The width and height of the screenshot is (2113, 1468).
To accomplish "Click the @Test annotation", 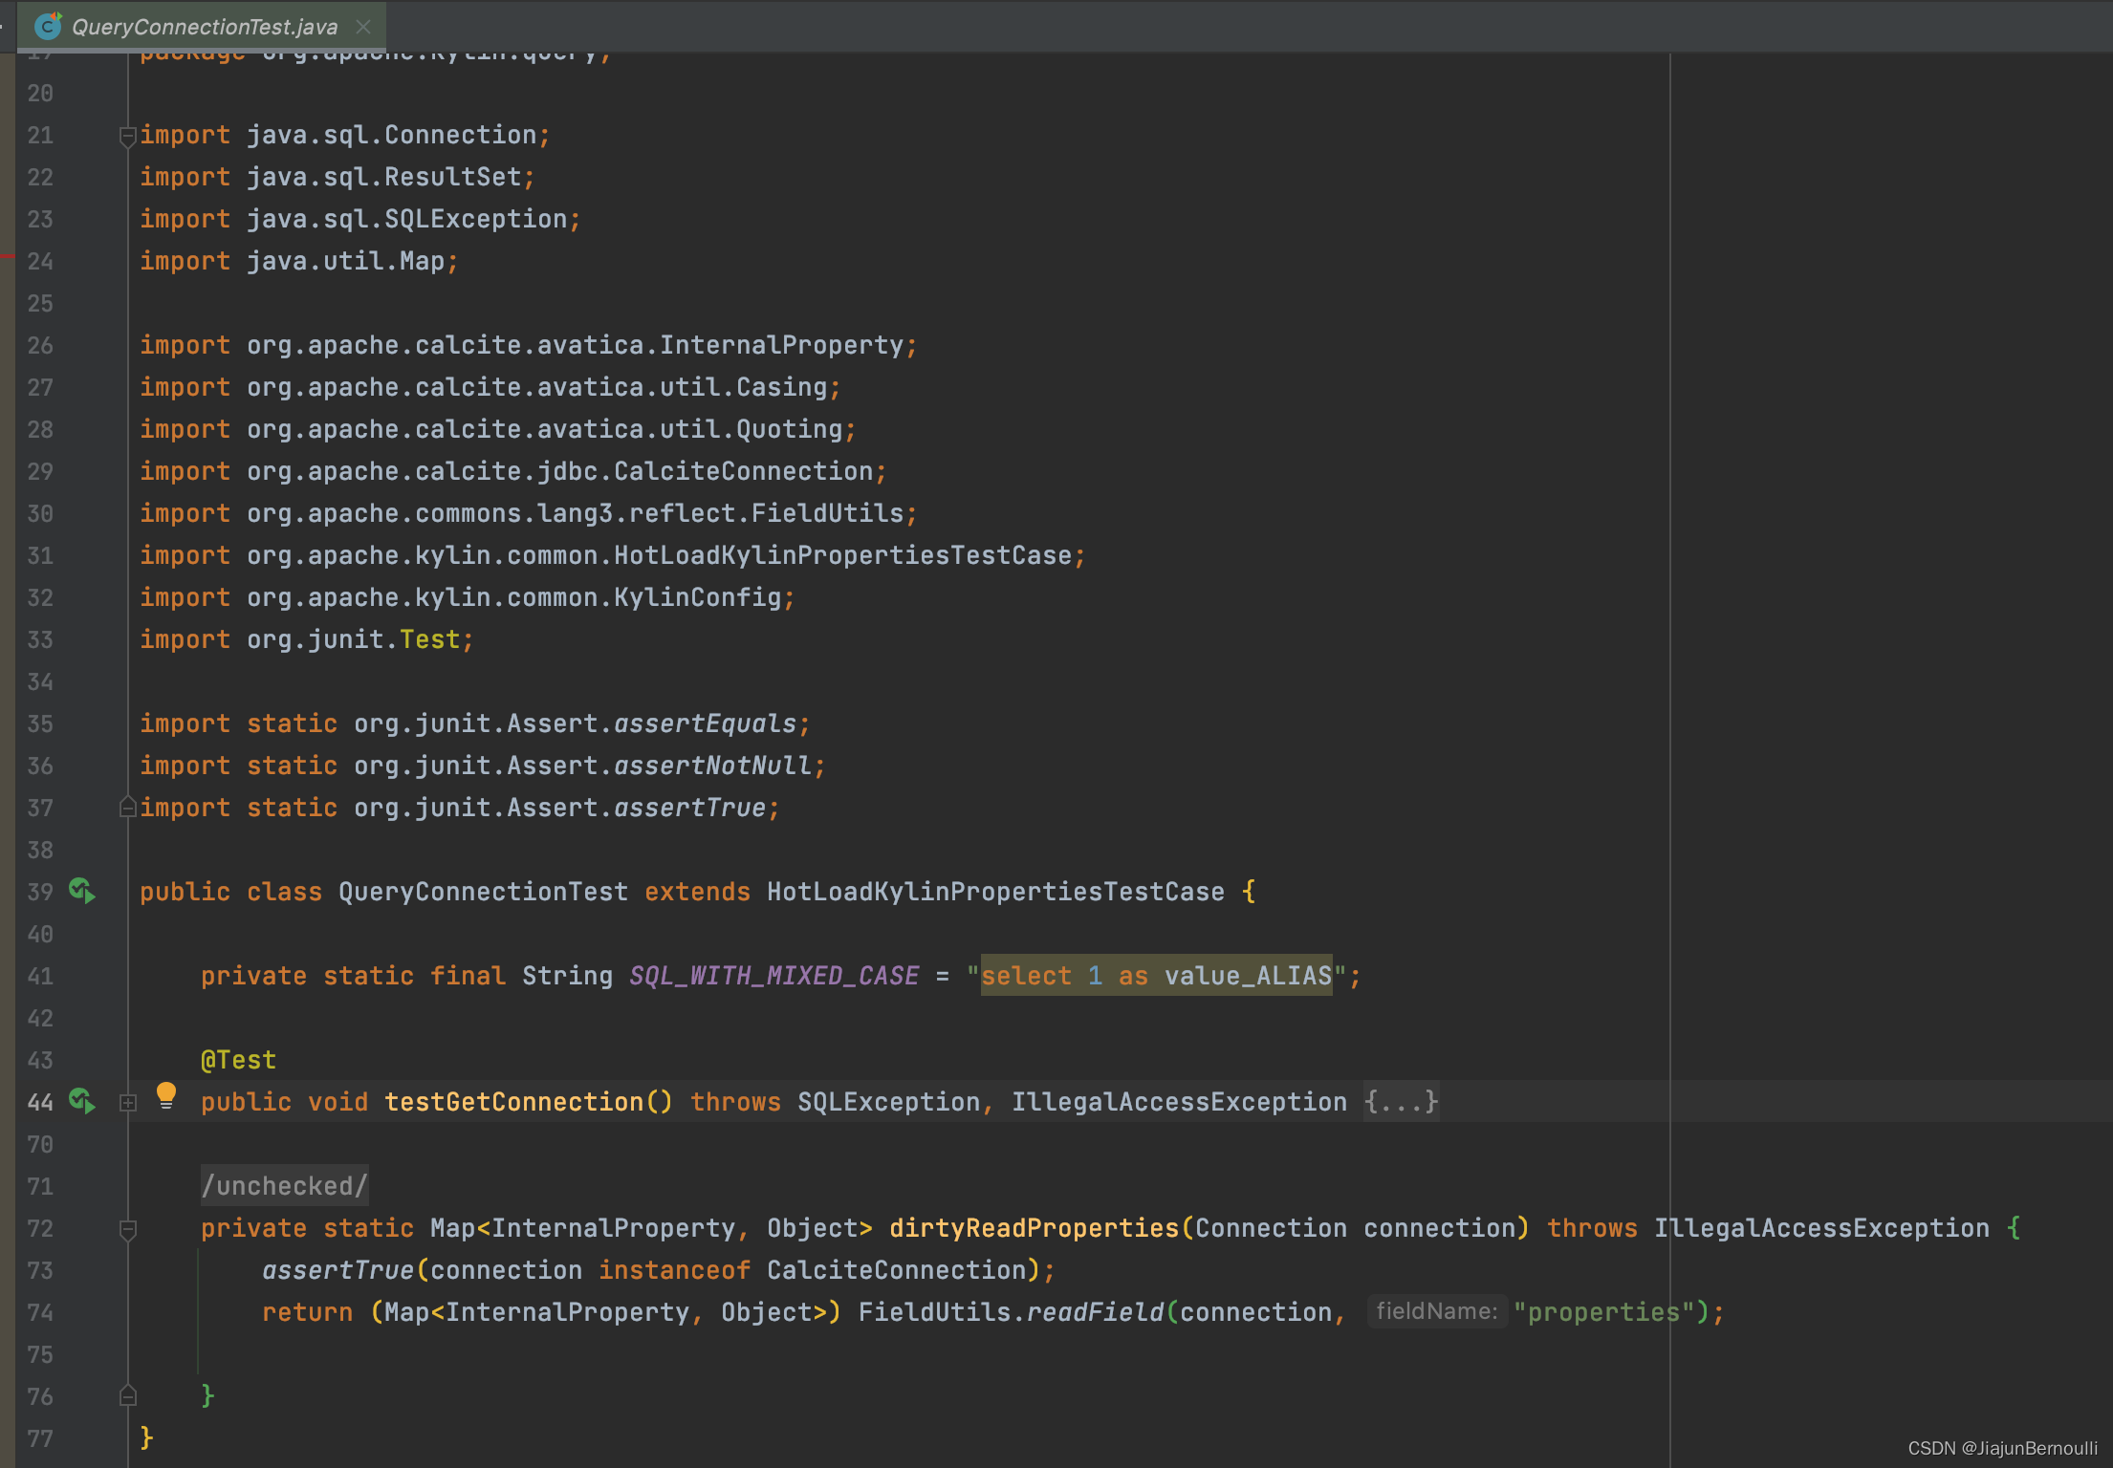I will (239, 1060).
